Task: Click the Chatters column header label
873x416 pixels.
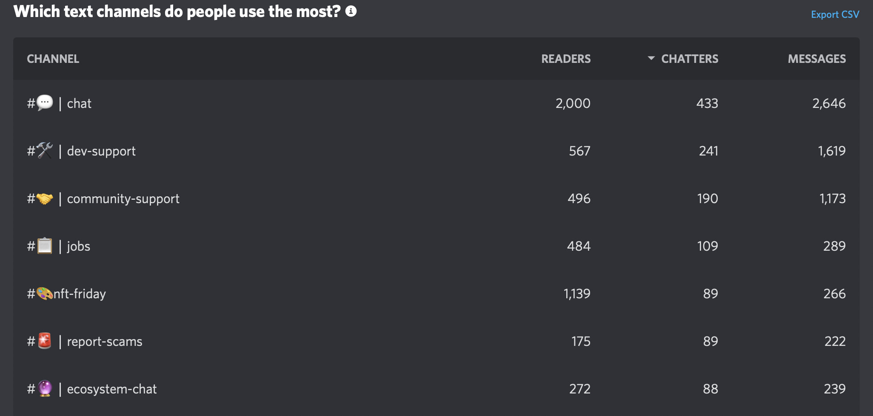Action: pyautogui.click(x=690, y=59)
